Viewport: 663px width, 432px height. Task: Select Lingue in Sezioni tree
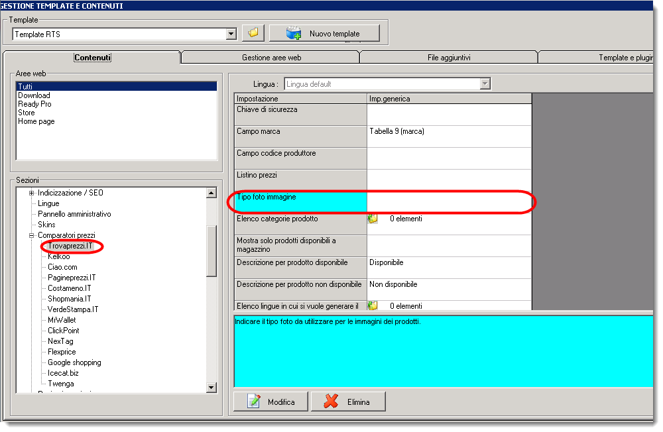tap(48, 203)
